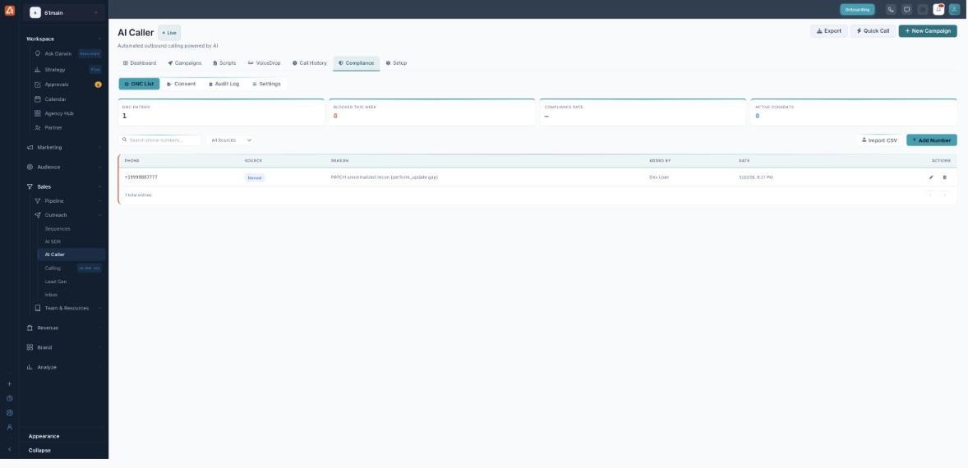Click the Team & Resources book icon
This screenshot has width=968, height=468.
pos(38,308)
